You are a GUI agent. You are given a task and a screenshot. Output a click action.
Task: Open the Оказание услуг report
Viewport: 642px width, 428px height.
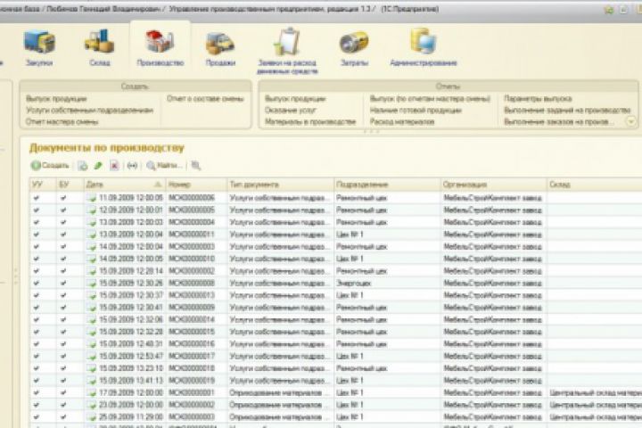(x=291, y=111)
